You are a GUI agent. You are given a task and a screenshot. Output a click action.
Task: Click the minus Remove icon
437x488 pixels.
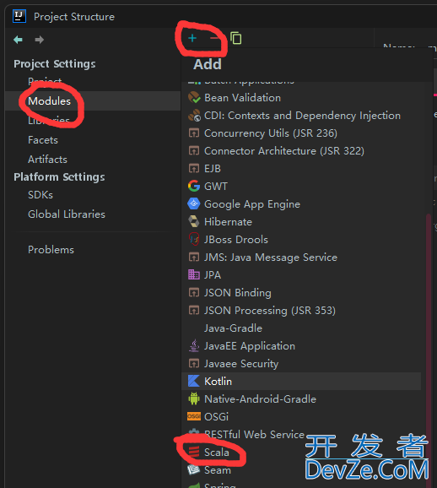pos(214,38)
